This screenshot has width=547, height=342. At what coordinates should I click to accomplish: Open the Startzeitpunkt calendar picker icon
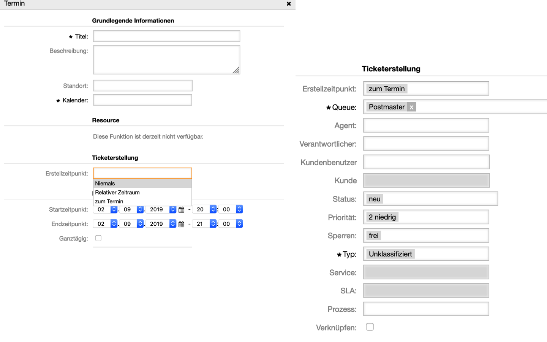click(182, 210)
